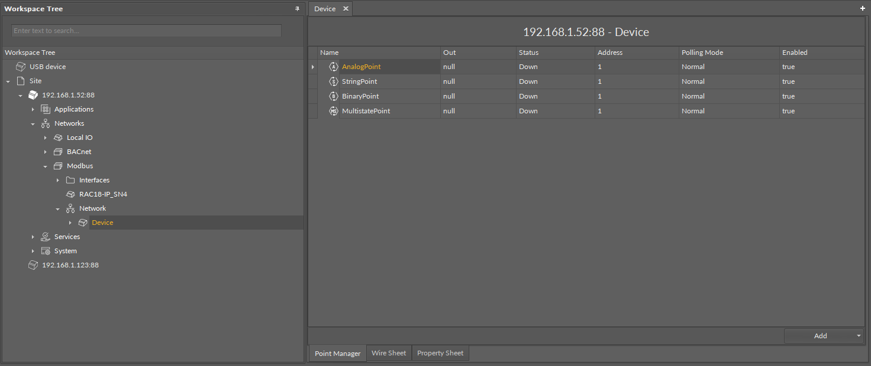This screenshot has height=366, width=871.
Task: Click the workspace tree search field
Action: click(146, 31)
